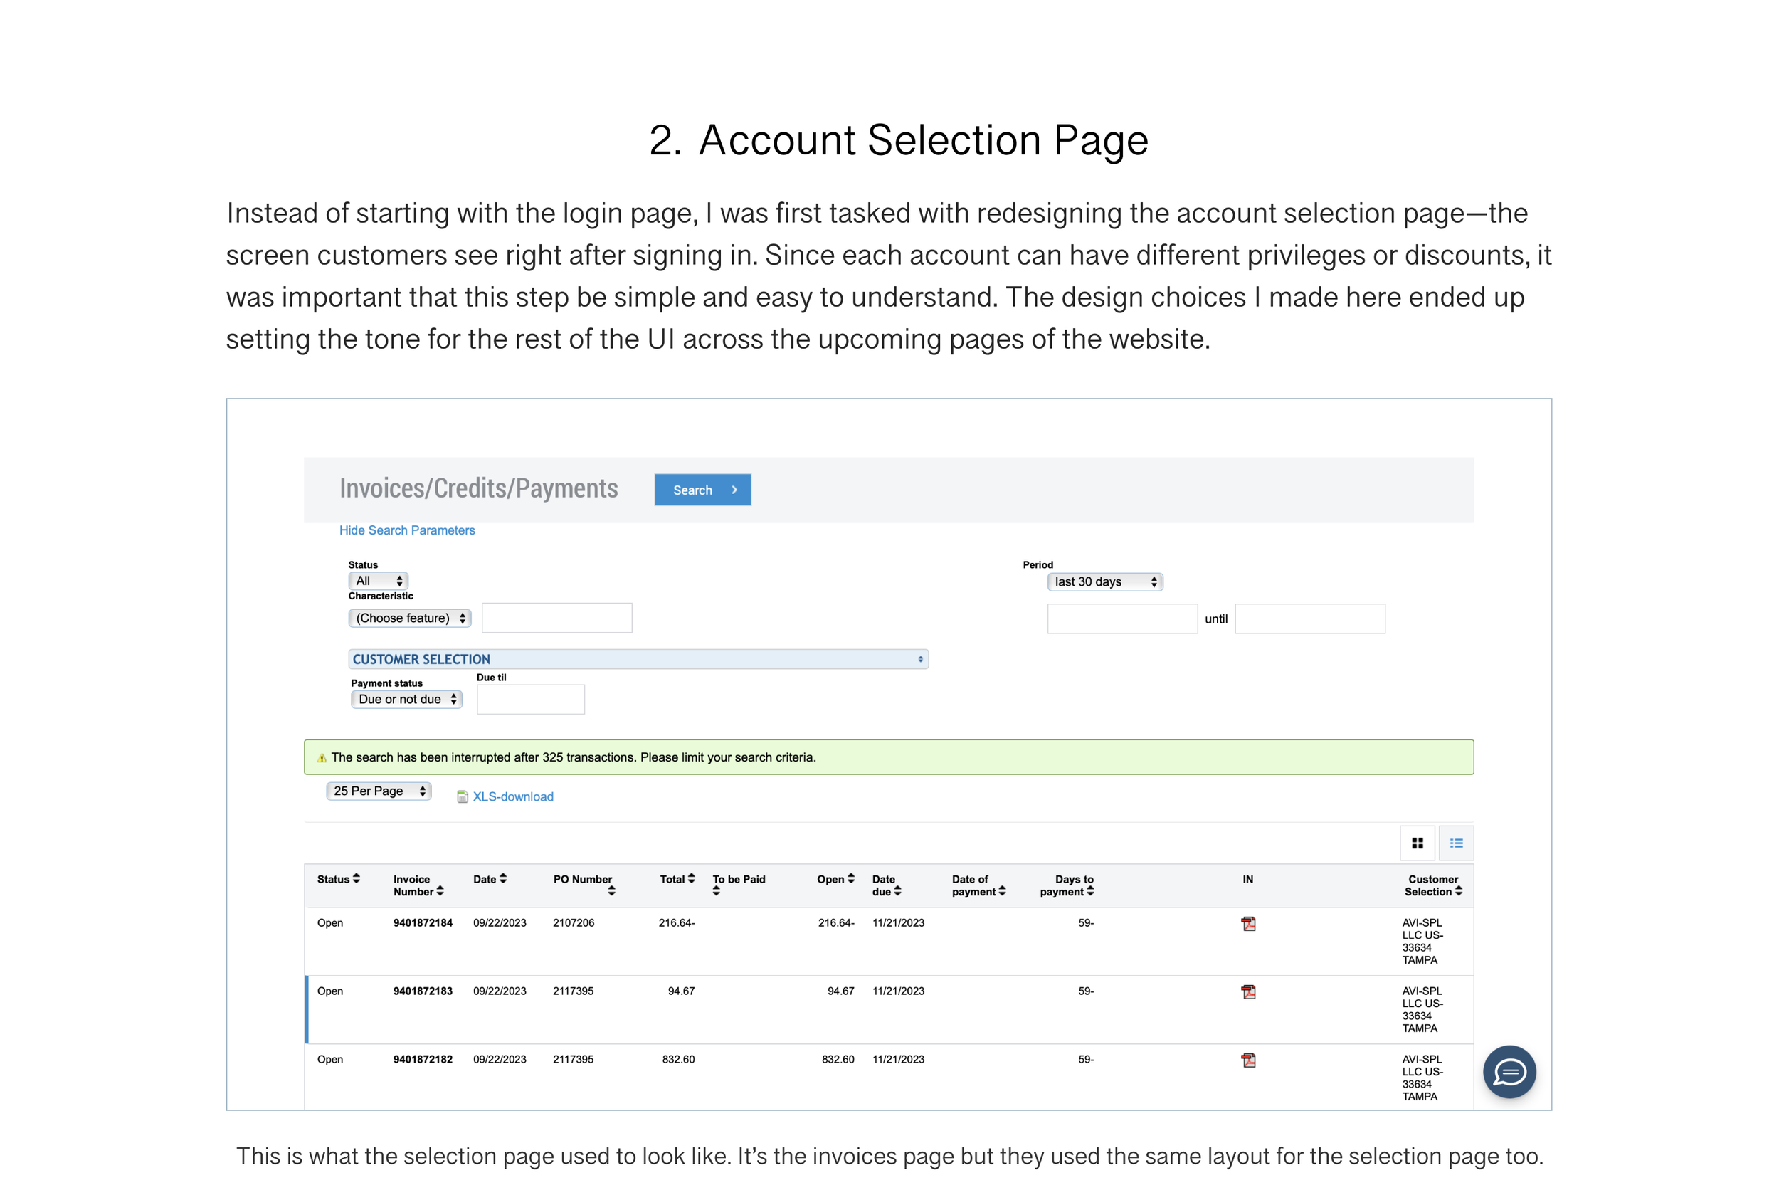Viewport: 1779px width, 1195px height.
Task: Click the blue Search button
Action: 702,490
